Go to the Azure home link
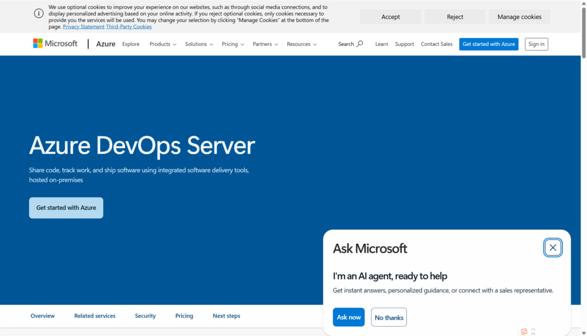 (105, 44)
